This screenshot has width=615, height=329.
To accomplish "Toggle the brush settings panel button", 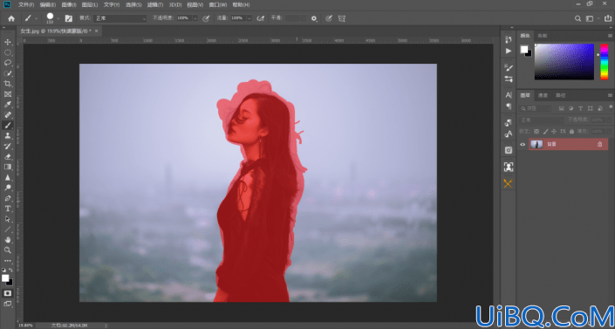I will (69, 18).
